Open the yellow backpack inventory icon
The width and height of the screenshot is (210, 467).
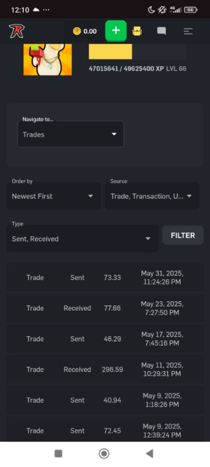tap(137, 31)
